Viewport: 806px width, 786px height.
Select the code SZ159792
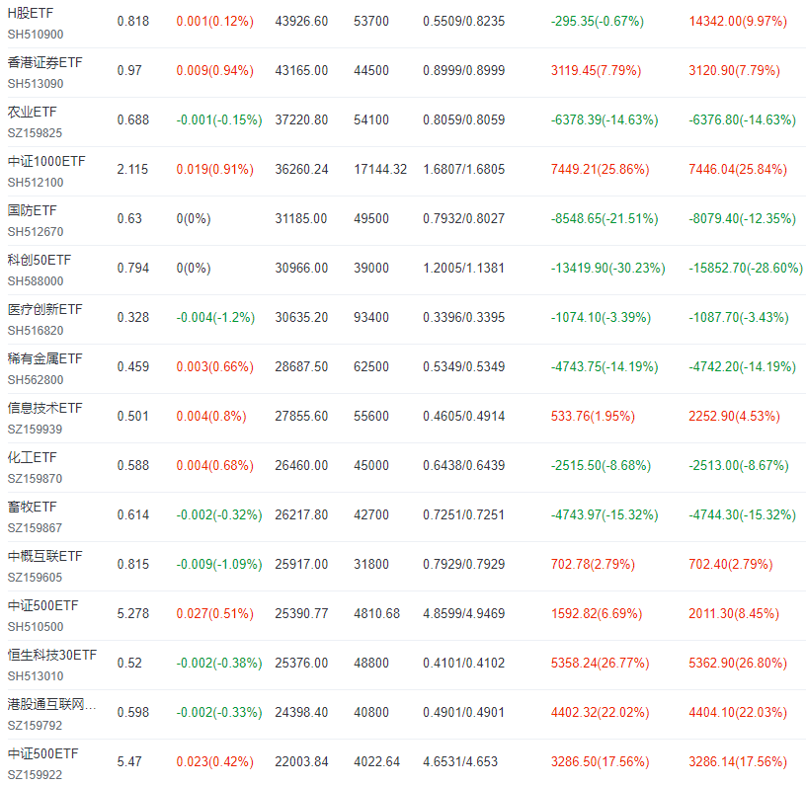[35, 725]
